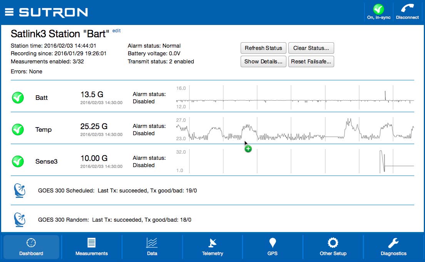
Task: Click the On, in-sync green checkmark status icon
Action: (378, 9)
